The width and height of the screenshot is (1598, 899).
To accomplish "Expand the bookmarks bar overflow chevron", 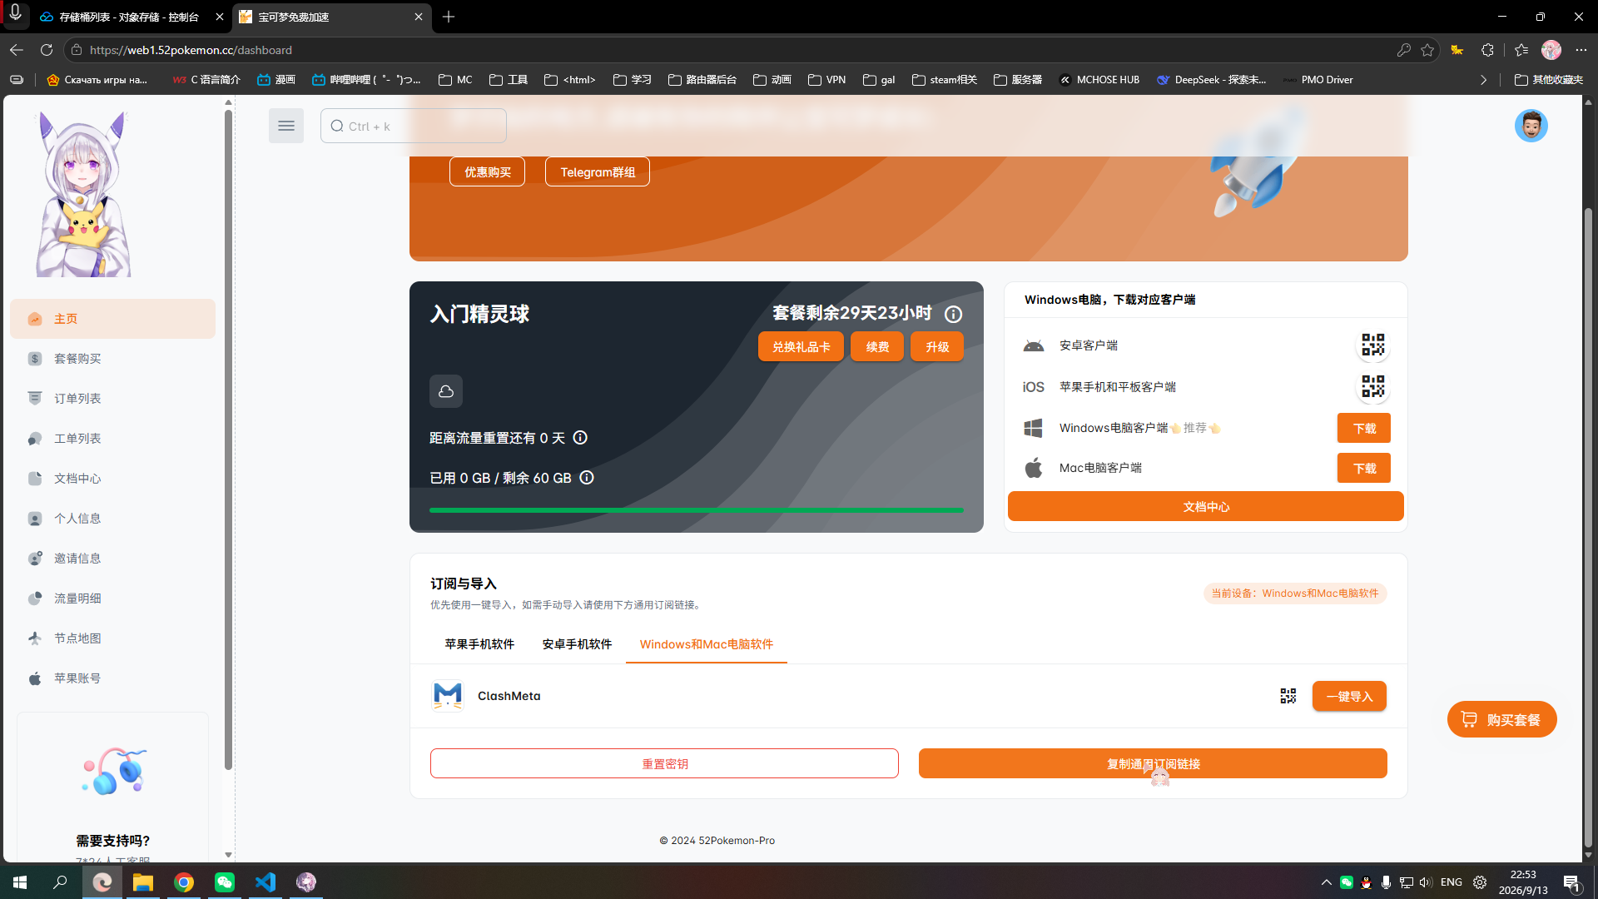I will [x=1483, y=80].
